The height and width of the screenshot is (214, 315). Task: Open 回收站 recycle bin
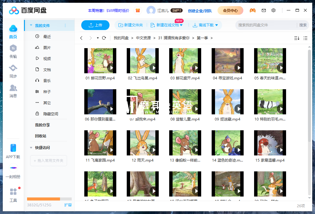(41, 136)
